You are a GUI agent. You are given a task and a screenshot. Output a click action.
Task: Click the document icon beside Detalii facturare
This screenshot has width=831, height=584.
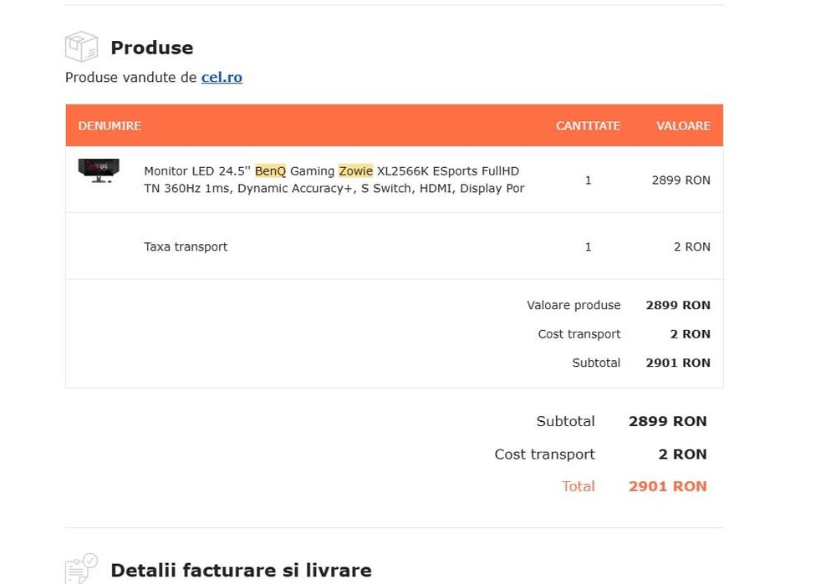(81, 569)
